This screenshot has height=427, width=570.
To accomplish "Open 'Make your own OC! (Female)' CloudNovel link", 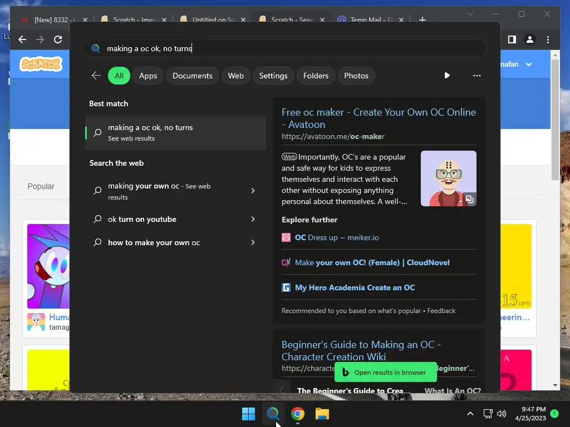I will (x=372, y=262).
